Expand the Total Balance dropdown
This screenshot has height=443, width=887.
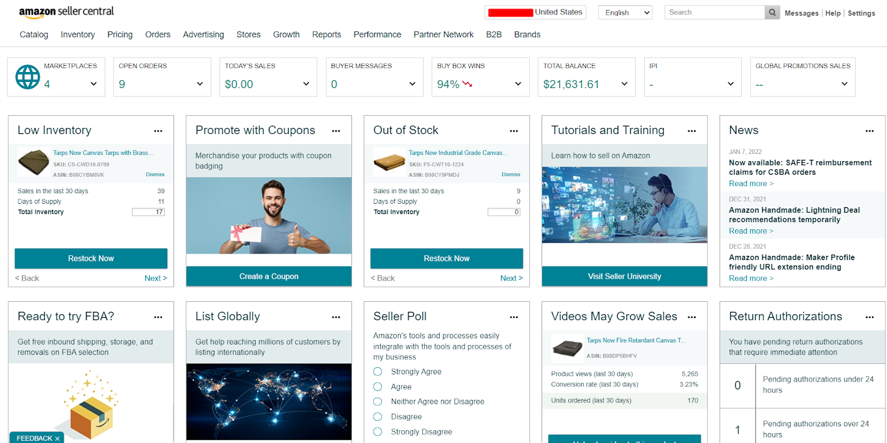click(x=625, y=84)
